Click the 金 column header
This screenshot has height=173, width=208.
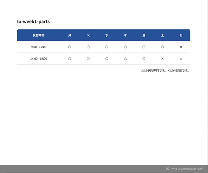144,35
